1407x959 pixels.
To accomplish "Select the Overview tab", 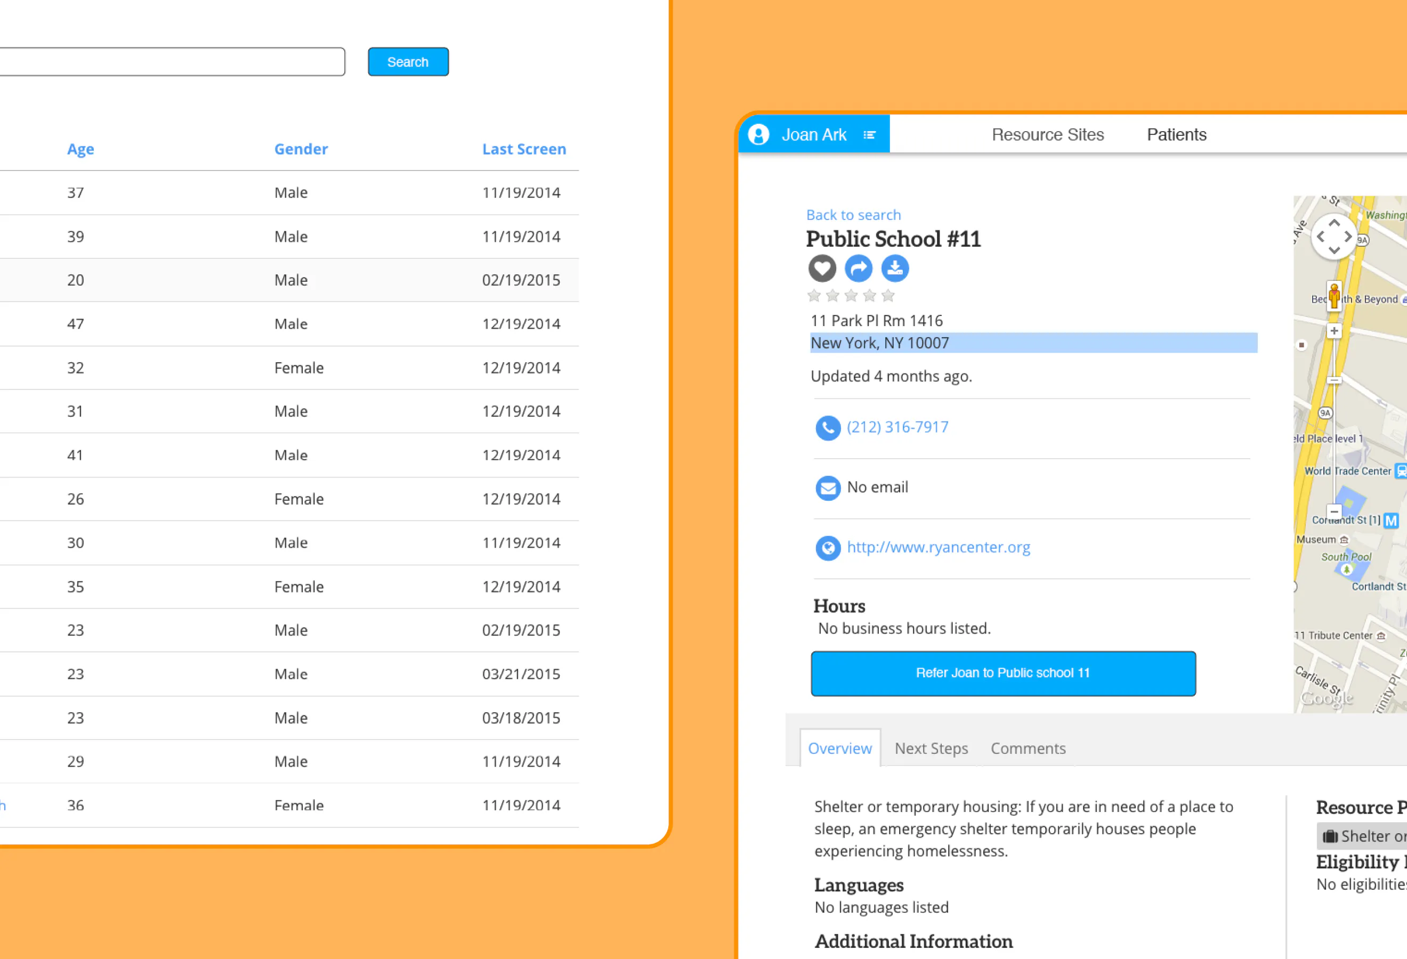I will coord(840,749).
